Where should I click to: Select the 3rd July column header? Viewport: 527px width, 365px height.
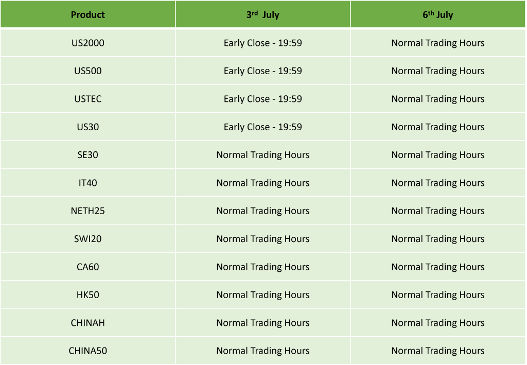[x=263, y=14]
